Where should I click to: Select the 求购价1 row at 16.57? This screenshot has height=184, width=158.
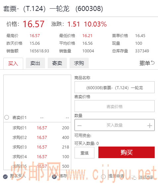tap(37, 128)
